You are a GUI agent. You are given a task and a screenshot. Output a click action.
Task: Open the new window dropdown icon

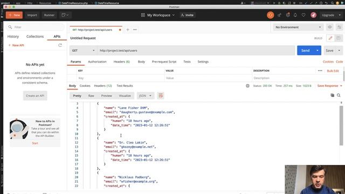65,15
